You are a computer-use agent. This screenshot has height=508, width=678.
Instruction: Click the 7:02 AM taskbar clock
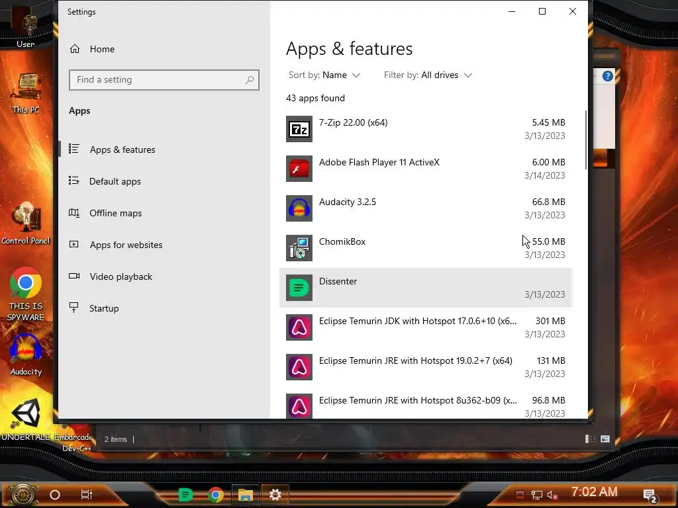coord(594,492)
